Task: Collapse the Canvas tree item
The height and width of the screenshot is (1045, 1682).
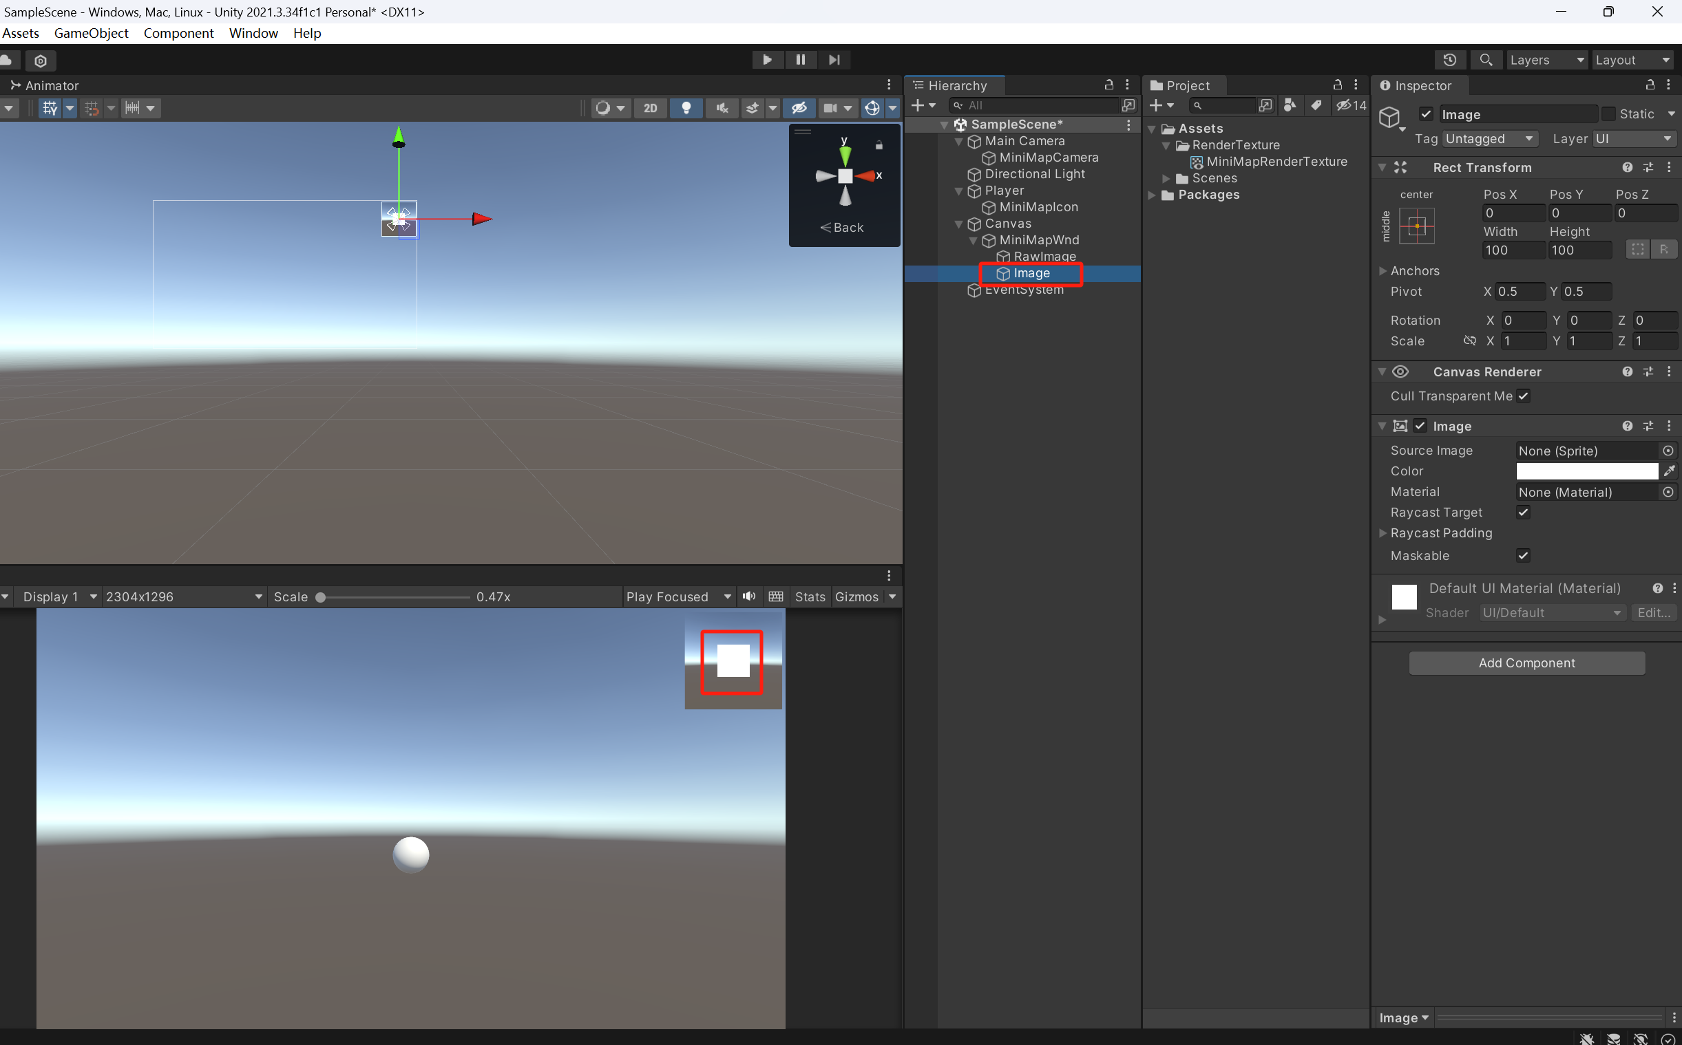Action: pyautogui.click(x=958, y=224)
